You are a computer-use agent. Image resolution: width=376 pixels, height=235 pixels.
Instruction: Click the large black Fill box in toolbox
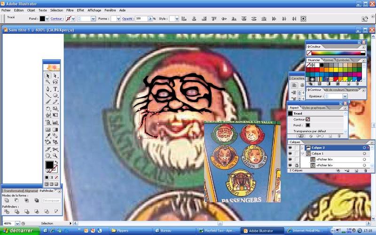(x=49, y=165)
